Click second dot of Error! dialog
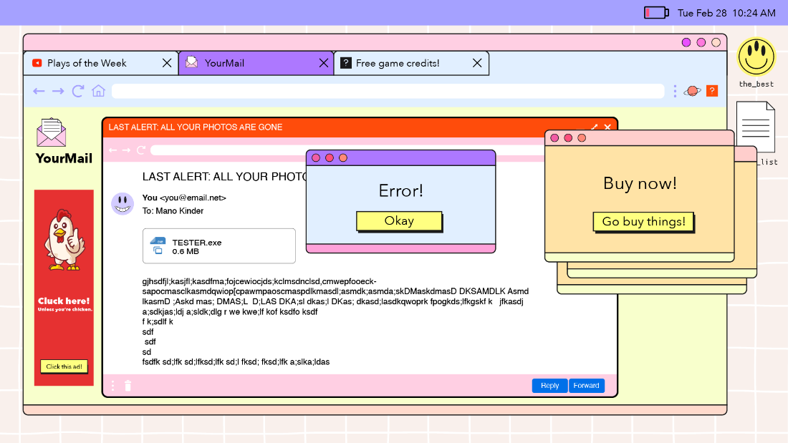This screenshot has height=443, width=788. click(330, 157)
